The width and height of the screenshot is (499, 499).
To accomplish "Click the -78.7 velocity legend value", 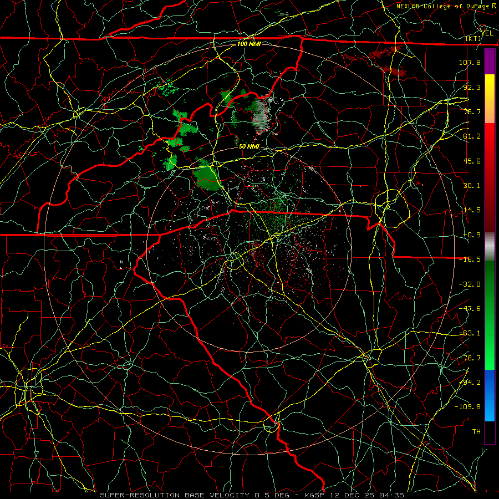I will tap(470, 358).
